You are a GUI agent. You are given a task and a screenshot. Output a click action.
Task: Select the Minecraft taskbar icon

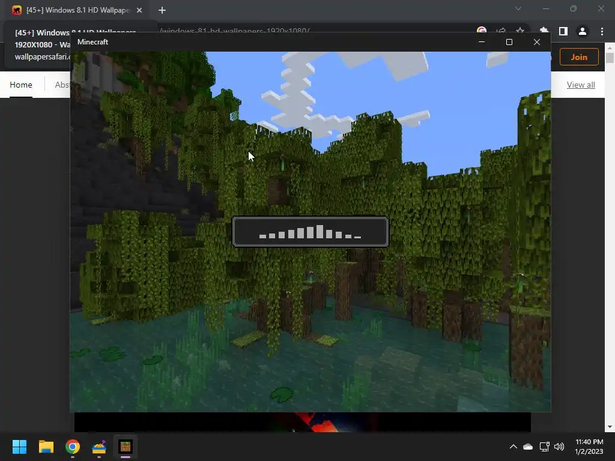tap(126, 447)
